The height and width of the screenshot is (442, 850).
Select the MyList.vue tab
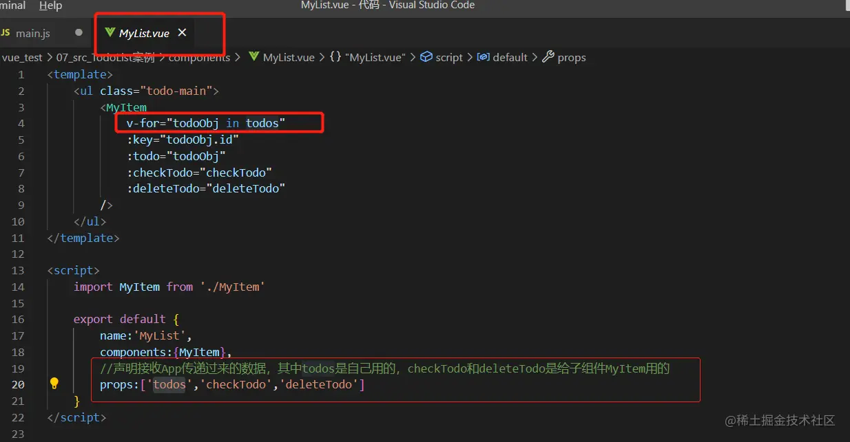click(x=144, y=33)
